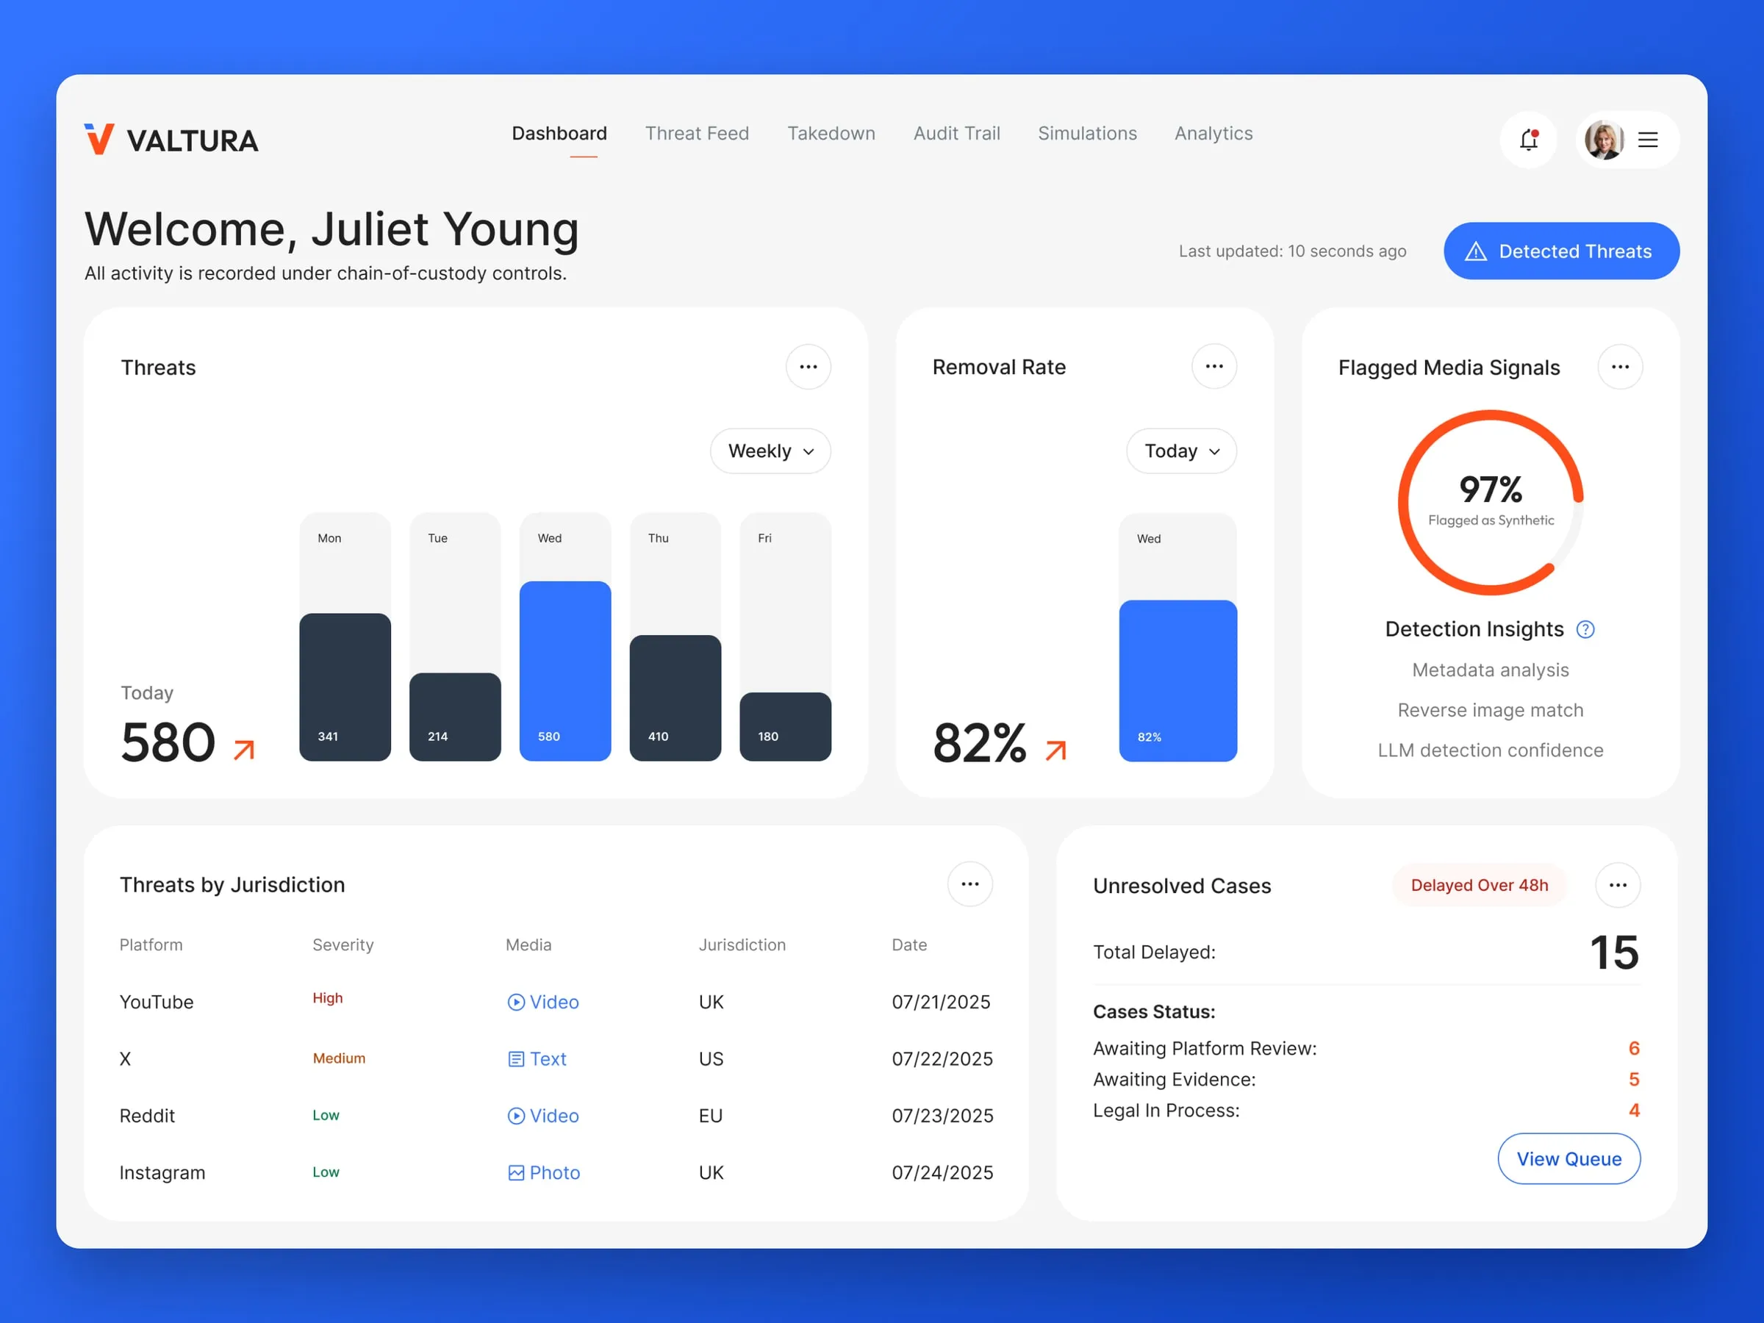This screenshot has width=1764, height=1323.
Task: Click the Valtura logo
Action: pyautogui.click(x=171, y=140)
